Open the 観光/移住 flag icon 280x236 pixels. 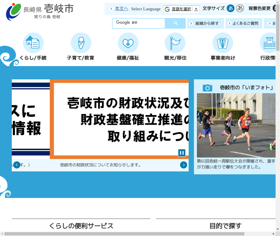pos(175,43)
